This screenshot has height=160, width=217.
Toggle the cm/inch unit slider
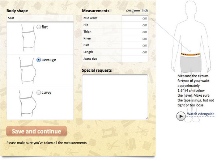135,11
